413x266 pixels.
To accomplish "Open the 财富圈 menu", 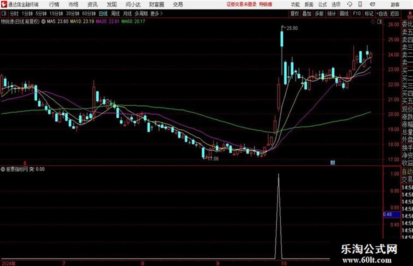I will [156, 4].
